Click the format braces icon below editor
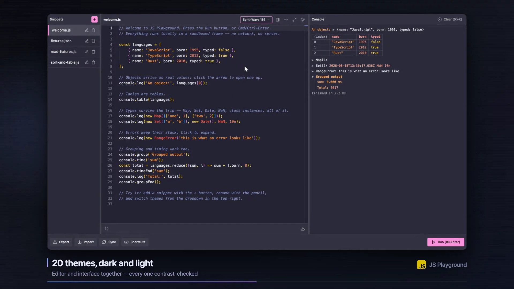 107,229
